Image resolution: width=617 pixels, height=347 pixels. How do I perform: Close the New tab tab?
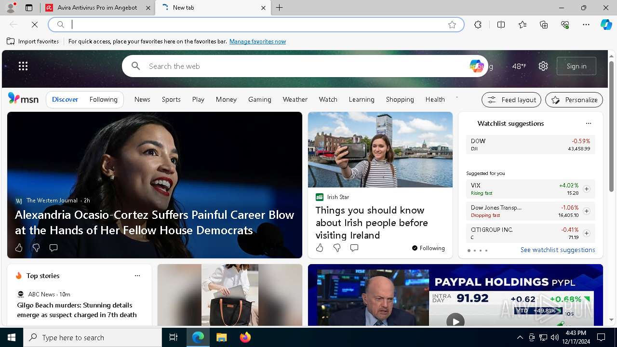pyautogui.click(x=263, y=8)
